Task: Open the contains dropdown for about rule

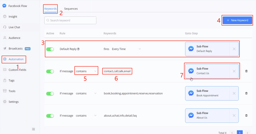Action: pos(95,115)
